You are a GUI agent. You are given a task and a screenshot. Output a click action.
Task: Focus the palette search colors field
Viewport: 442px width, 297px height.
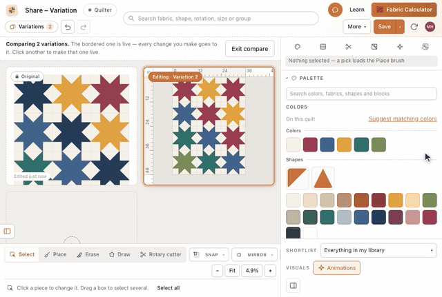(361, 94)
